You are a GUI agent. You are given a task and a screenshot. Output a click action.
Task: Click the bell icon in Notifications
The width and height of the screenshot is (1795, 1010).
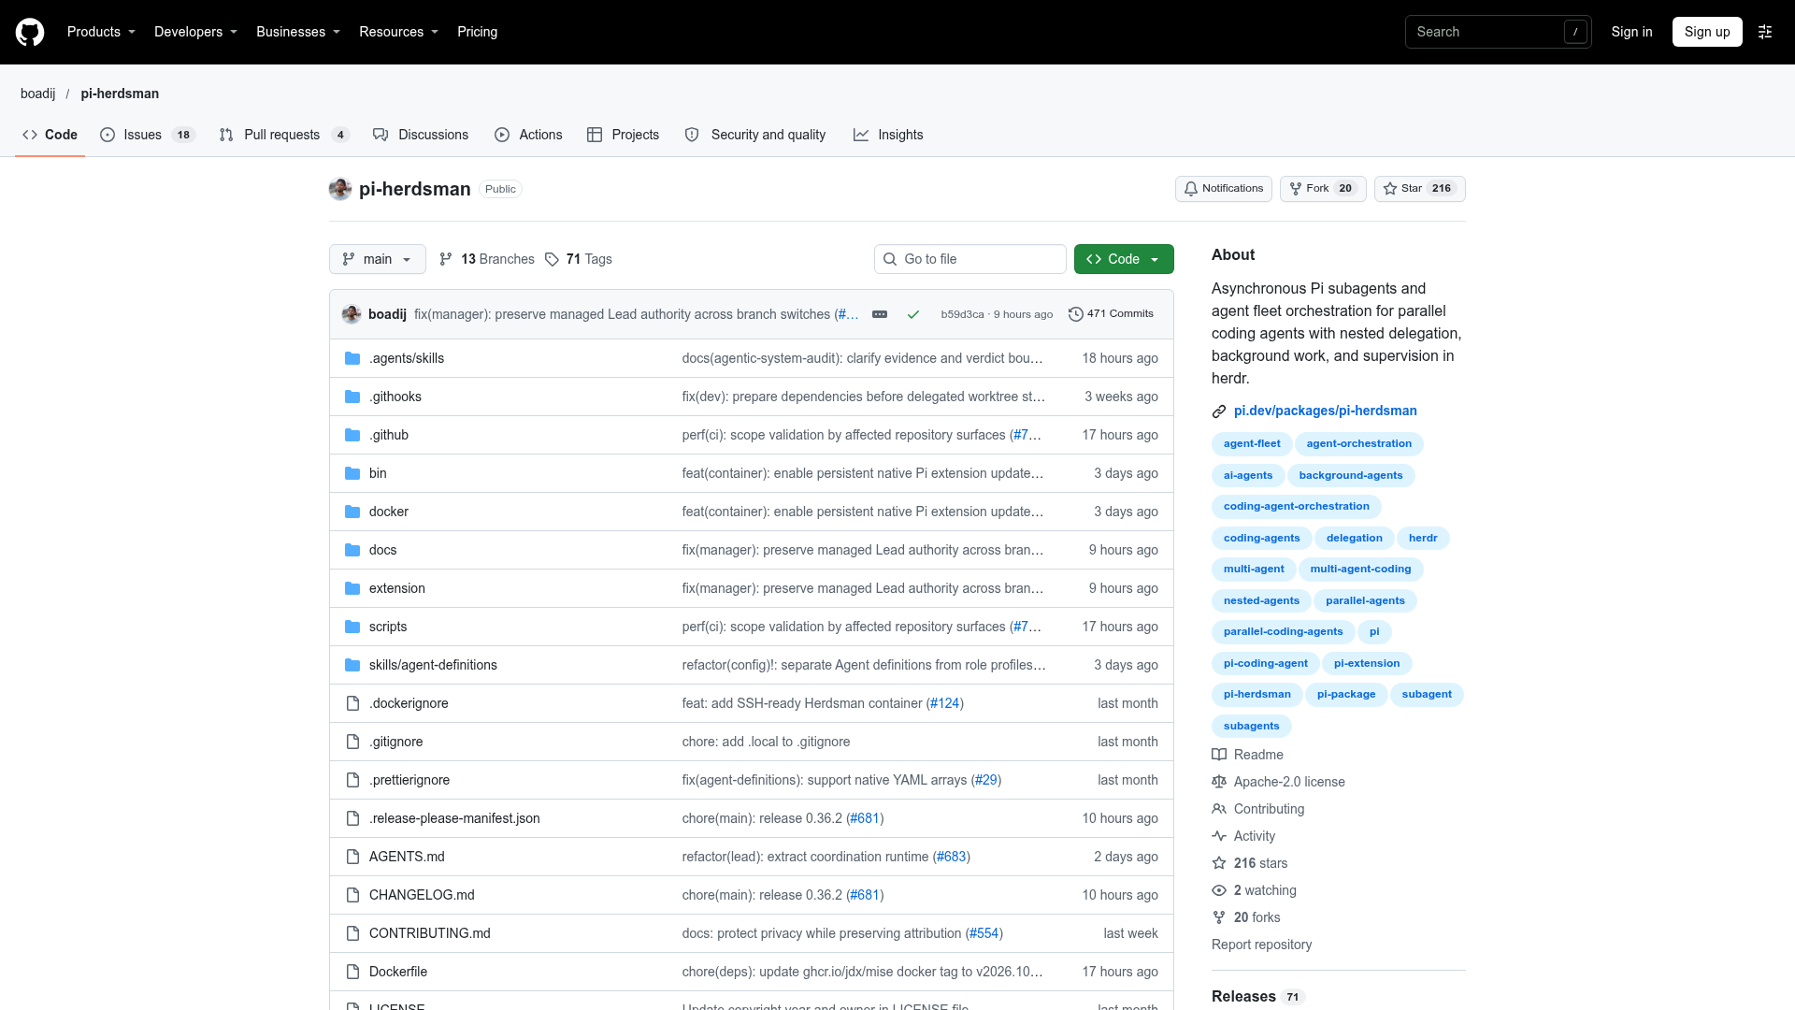click(x=1191, y=189)
